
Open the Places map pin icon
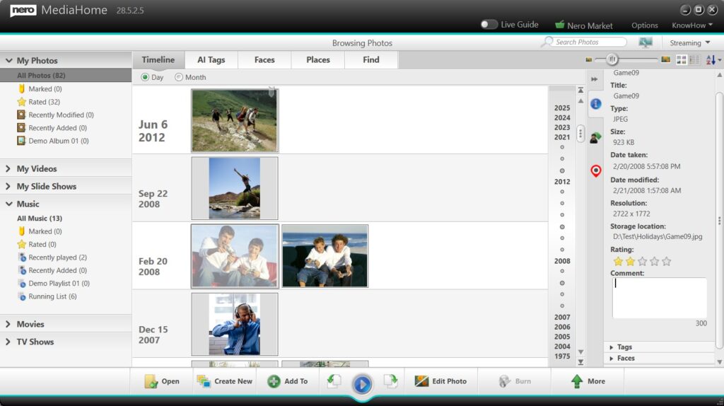coord(595,171)
